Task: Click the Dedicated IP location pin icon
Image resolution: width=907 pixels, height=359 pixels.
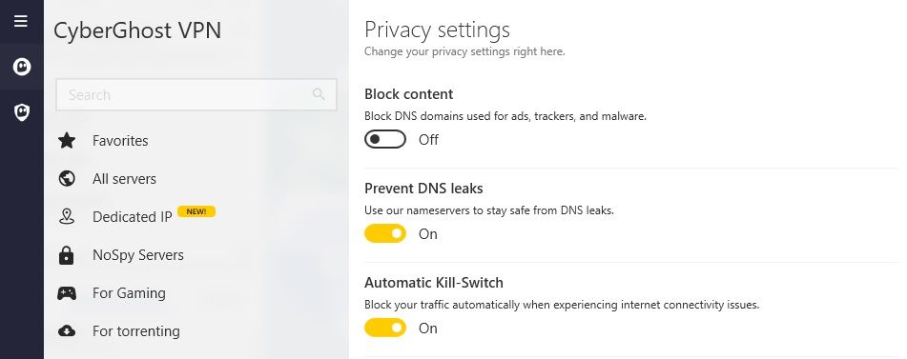Action: coord(67,216)
